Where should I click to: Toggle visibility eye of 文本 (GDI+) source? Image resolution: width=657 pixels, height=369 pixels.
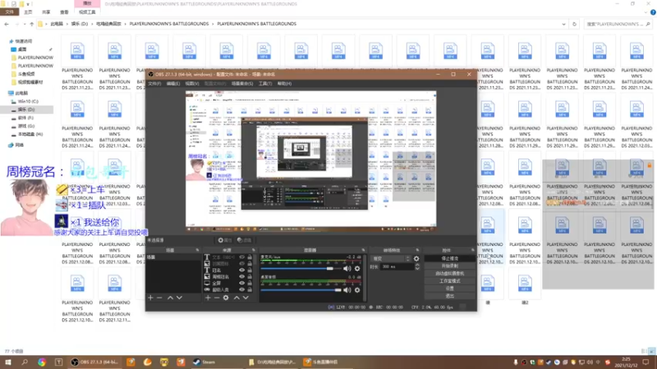point(241,257)
